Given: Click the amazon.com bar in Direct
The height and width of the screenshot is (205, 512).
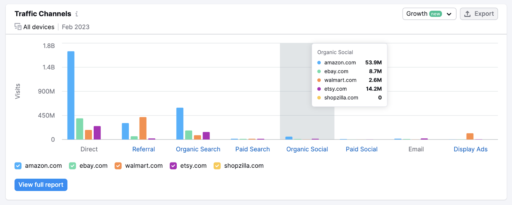Looking at the screenshot, I should [71, 95].
